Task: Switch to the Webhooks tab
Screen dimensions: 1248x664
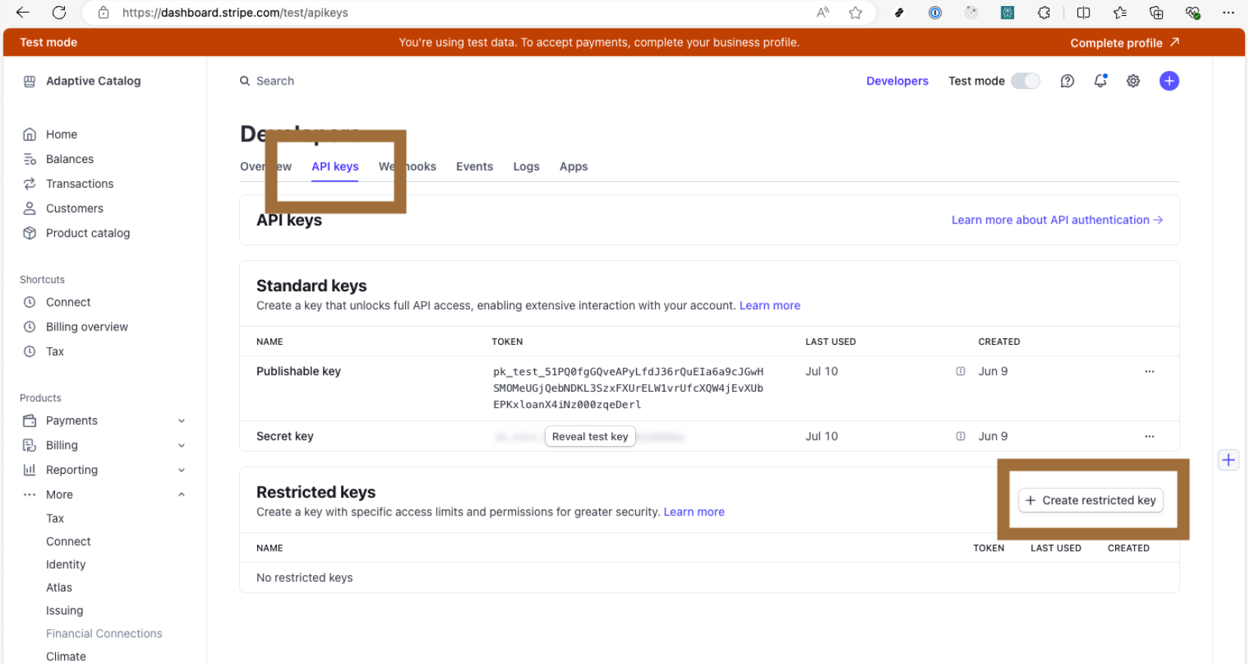Action: click(x=407, y=167)
